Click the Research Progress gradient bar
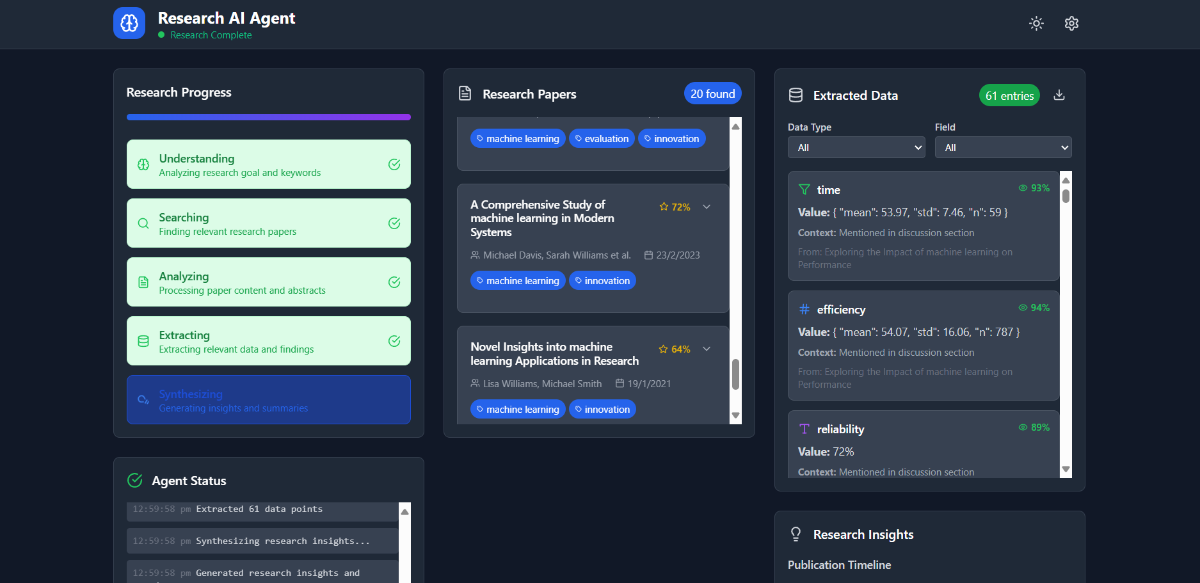 268,117
